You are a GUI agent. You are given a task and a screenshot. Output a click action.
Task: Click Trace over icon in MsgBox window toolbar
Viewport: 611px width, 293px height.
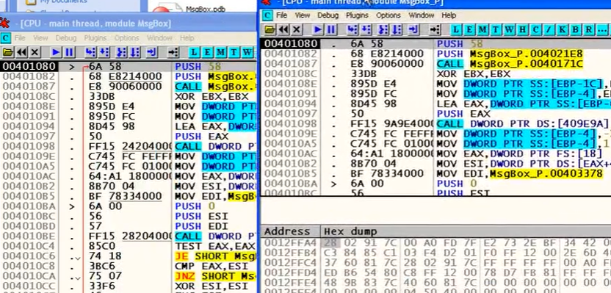(x=135, y=52)
